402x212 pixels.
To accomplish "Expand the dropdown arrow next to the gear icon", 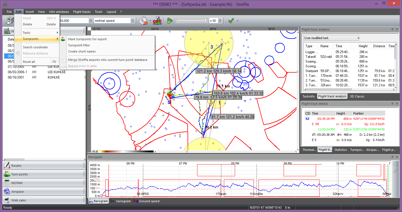I will (x=150, y=21).
